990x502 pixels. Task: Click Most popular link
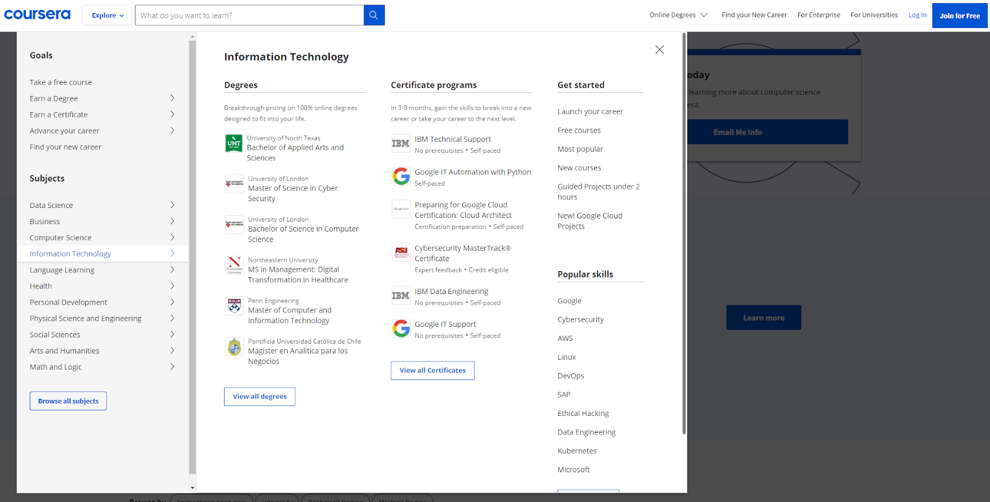tap(580, 149)
